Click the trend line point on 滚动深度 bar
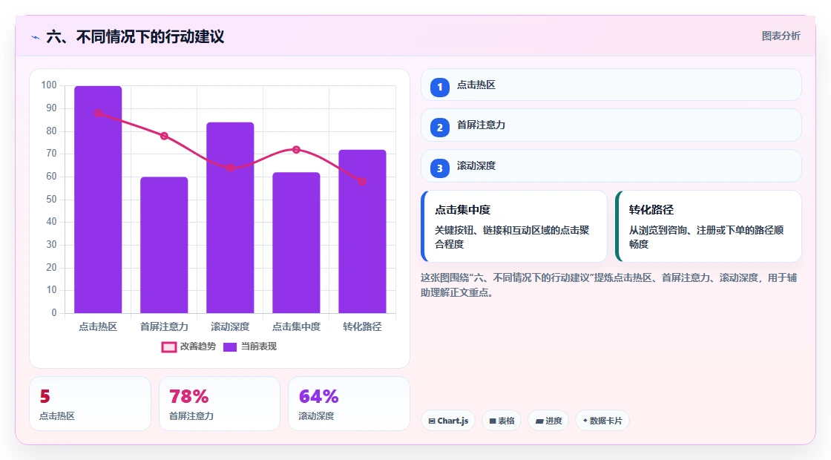This screenshot has height=460, width=831. point(230,168)
